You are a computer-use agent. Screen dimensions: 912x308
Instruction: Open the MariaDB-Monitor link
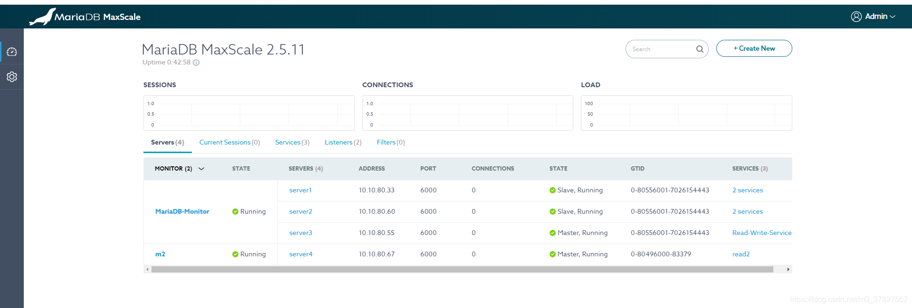(x=182, y=212)
